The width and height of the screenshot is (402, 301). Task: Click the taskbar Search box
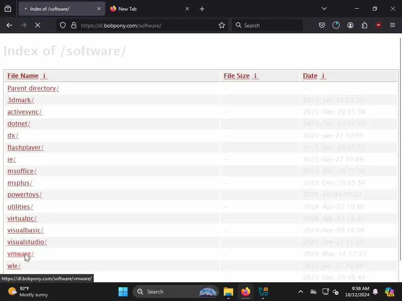[x=176, y=292]
